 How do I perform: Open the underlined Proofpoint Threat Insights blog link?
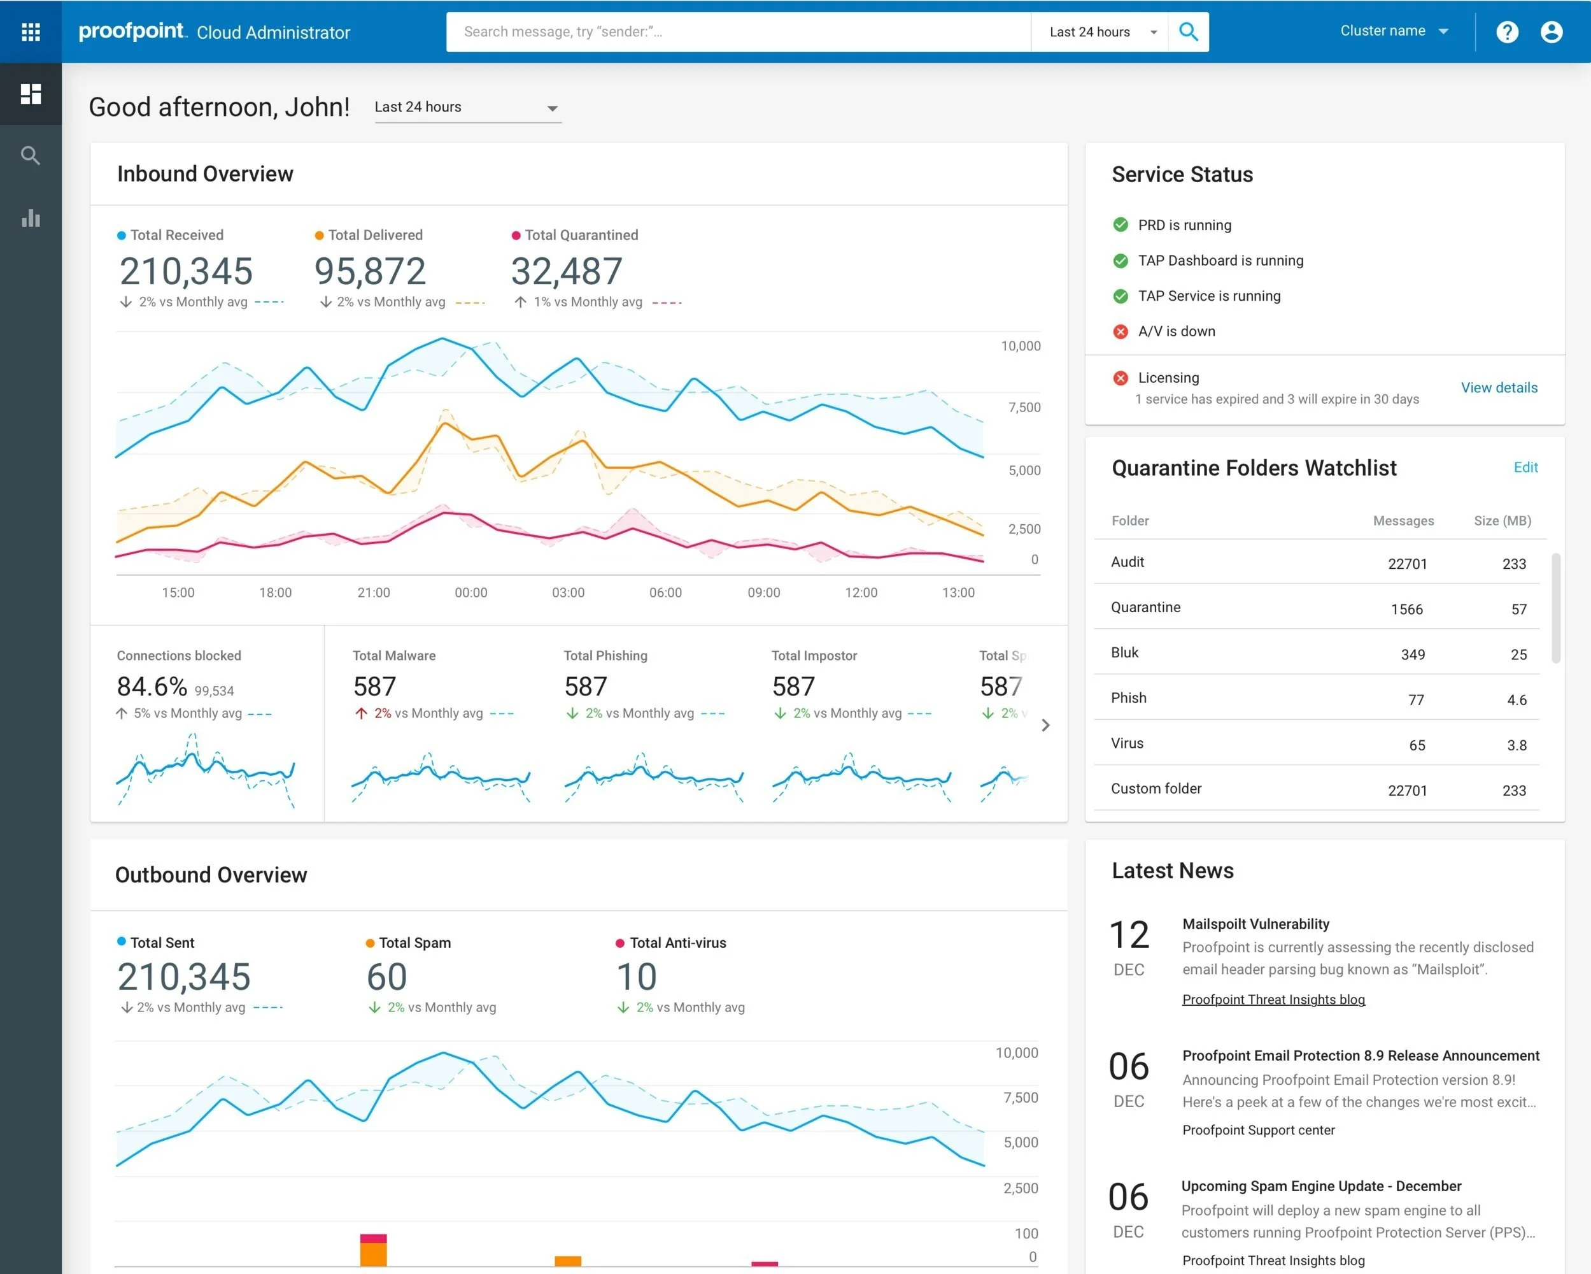1273,999
